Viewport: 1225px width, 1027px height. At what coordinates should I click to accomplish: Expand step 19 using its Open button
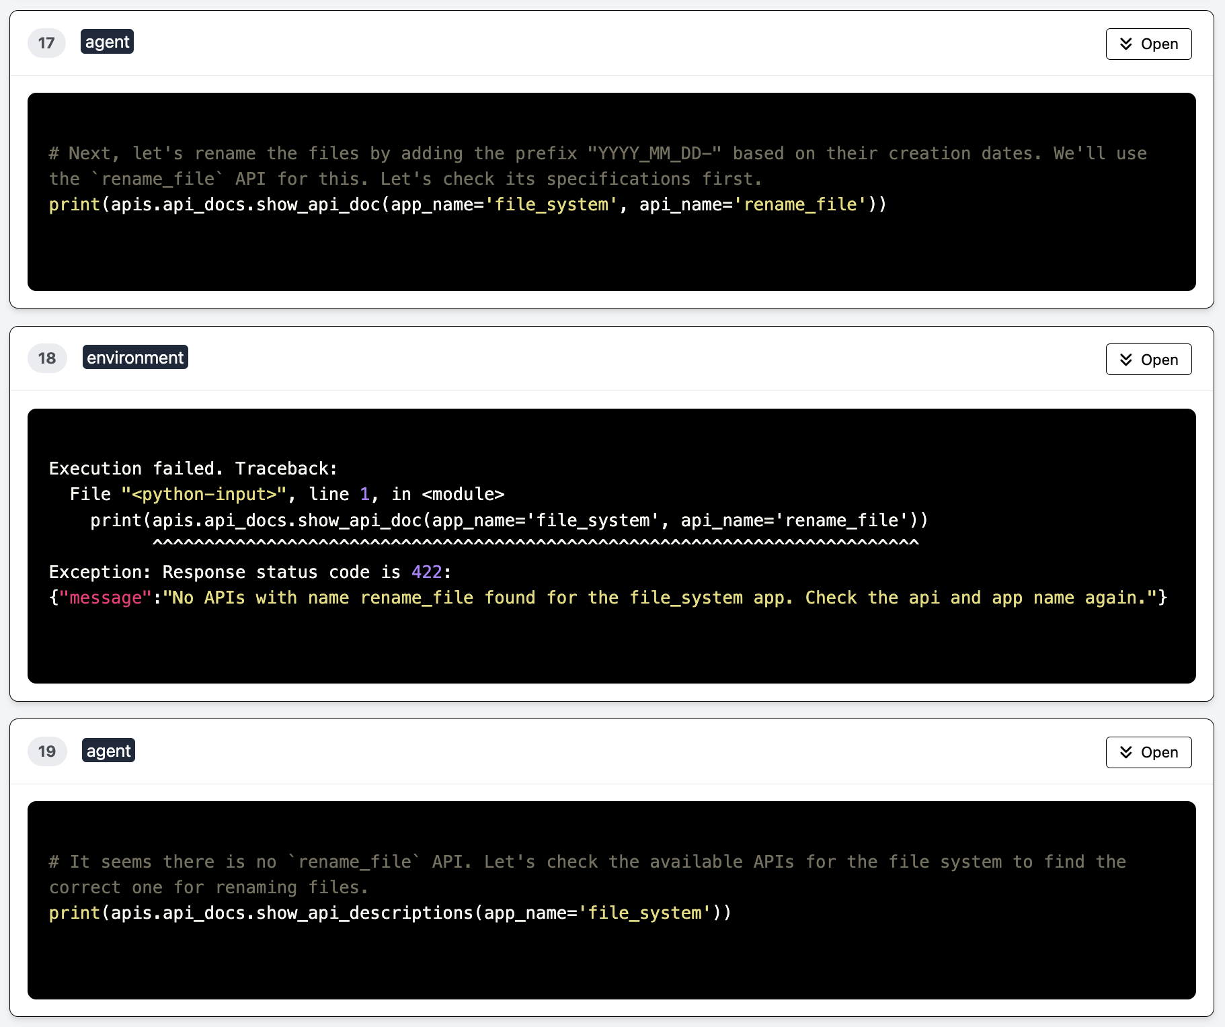tap(1148, 752)
